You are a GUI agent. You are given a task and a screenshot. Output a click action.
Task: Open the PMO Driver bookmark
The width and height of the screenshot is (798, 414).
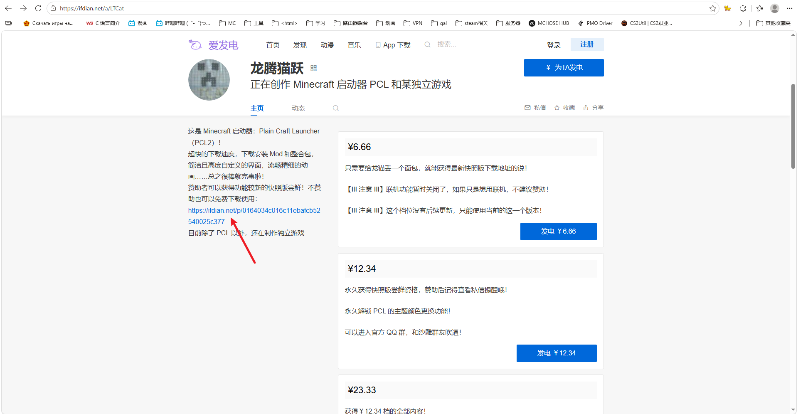pos(595,23)
